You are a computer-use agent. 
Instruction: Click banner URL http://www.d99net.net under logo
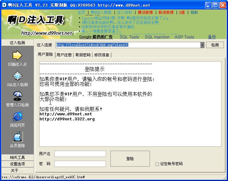(46, 33)
